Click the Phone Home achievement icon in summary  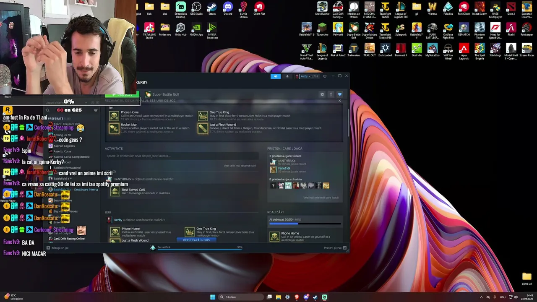tap(114, 116)
